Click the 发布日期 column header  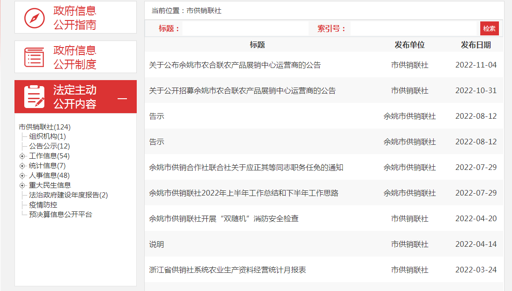coord(476,45)
